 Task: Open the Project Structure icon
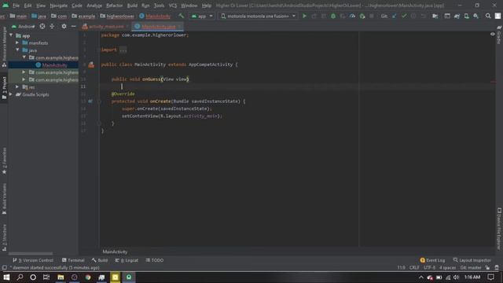[x=435, y=16]
